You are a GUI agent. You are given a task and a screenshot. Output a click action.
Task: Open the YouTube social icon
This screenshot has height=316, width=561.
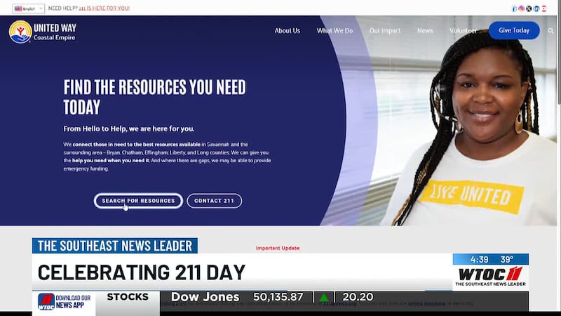click(543, 8)
